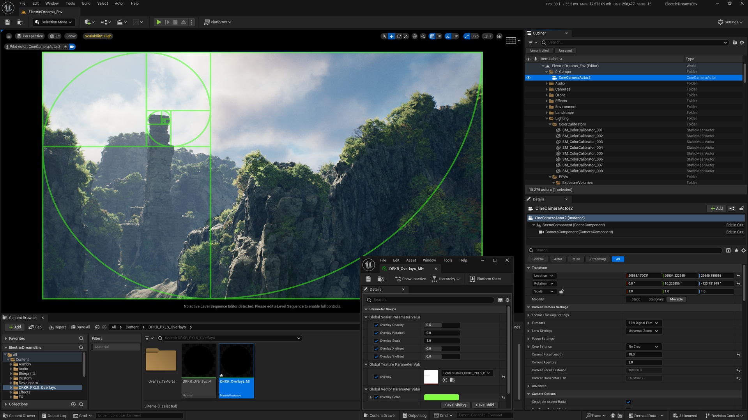This screenshot has height=420, width=748.
Task: Click the eject pilot actor icon
Action: coord(65,47)
